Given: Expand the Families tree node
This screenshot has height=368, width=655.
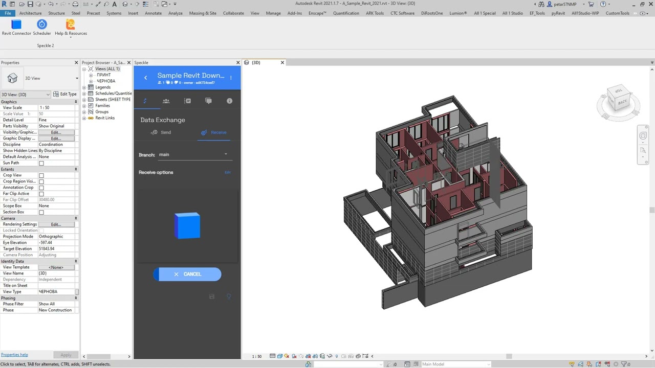Looking at the screenshot, I should (x=84, y=106).
